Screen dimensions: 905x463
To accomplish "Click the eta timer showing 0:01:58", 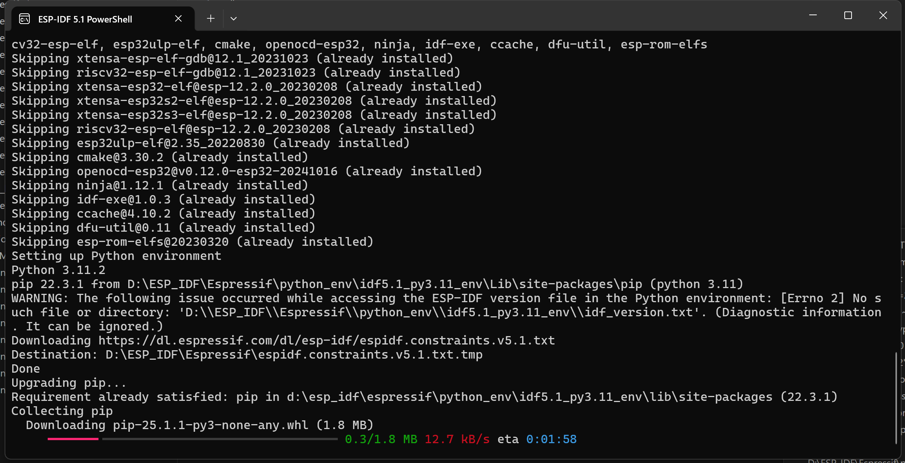I will coord(552,439).
